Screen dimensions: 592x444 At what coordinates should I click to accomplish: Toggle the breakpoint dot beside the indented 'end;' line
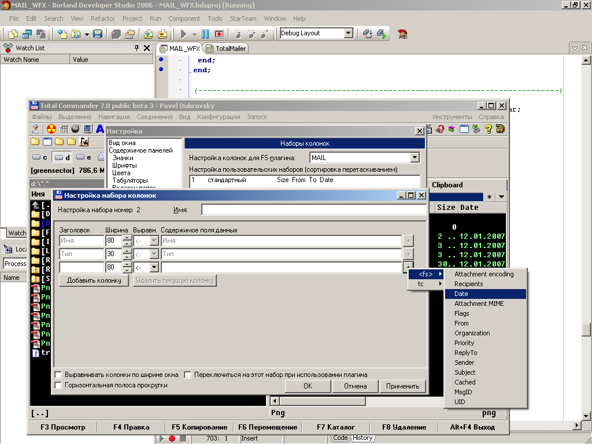[161, 60]
